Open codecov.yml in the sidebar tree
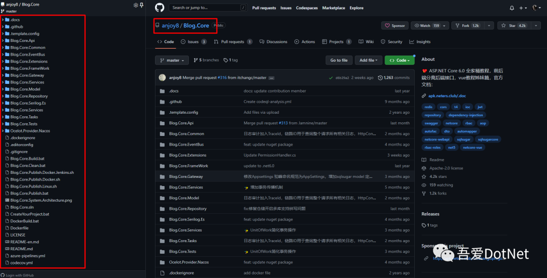Viewport: 547px width, 278px height. (22, 263)
